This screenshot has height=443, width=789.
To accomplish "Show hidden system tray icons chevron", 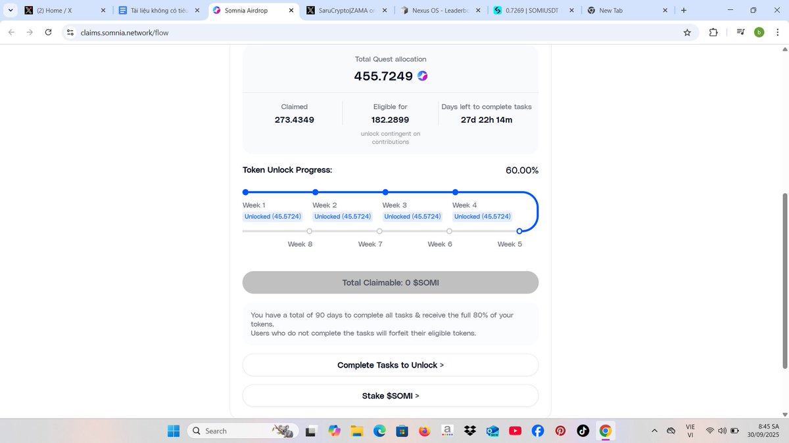I will click(x=654, y=431).
